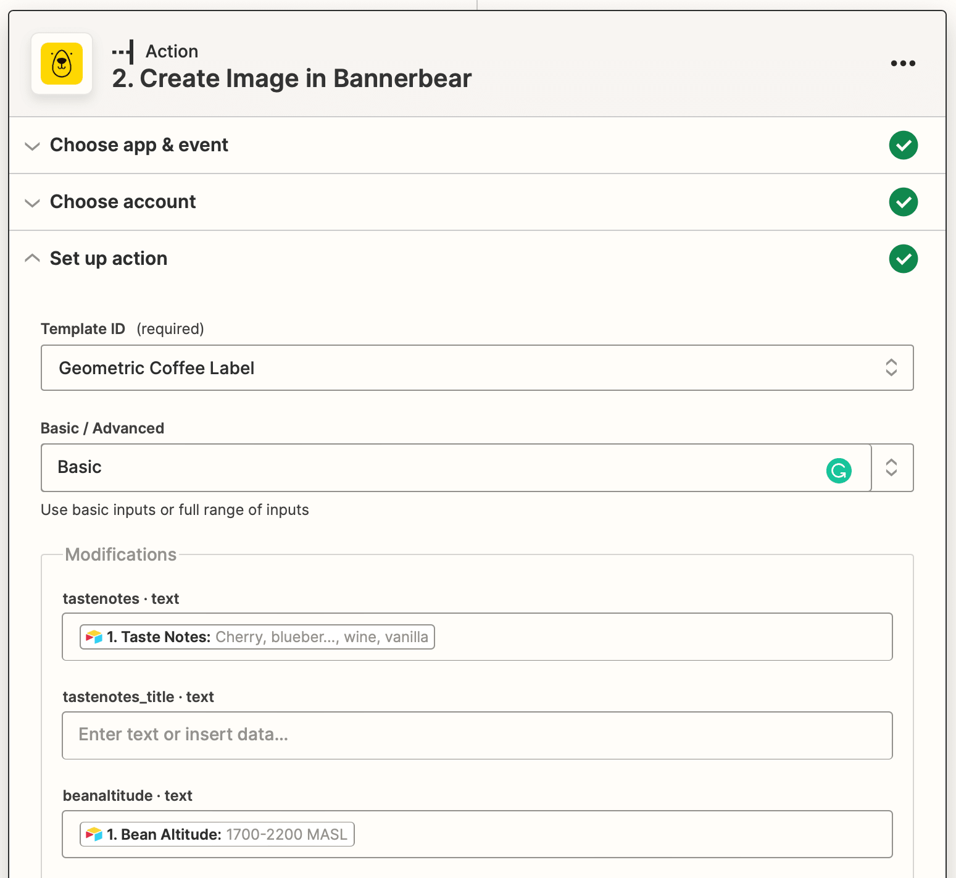Click inside the tastenotes text field
Screen dimensions: 956x878
660,637
